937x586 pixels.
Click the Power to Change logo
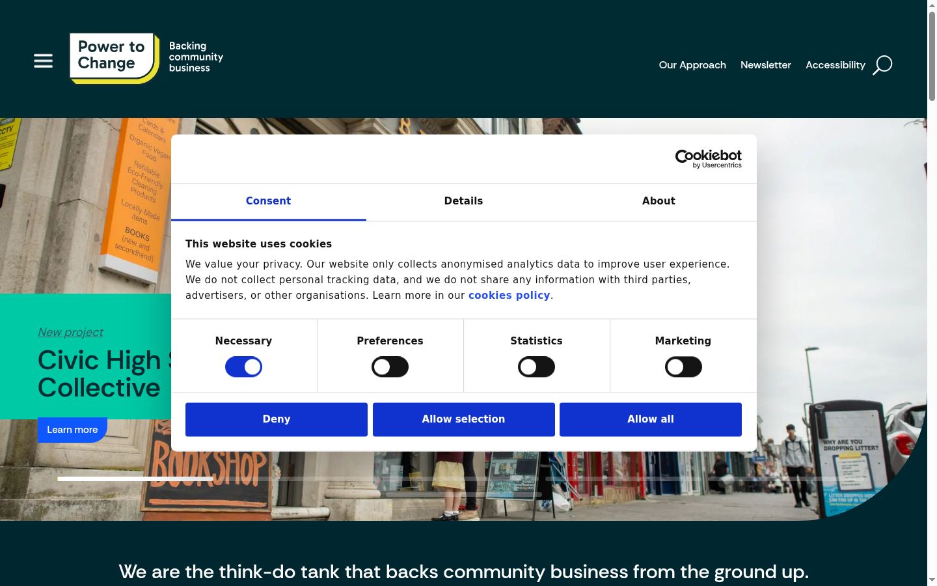pyautogui.click(x=114, y=58)
